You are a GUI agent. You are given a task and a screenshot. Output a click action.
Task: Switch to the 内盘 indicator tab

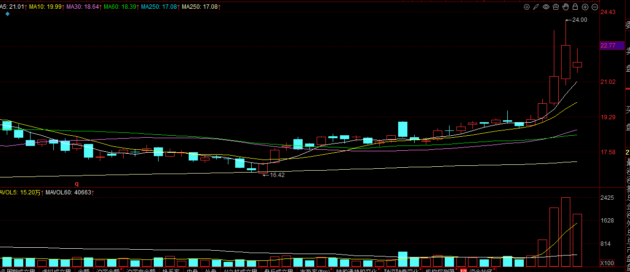click(192, 270)
